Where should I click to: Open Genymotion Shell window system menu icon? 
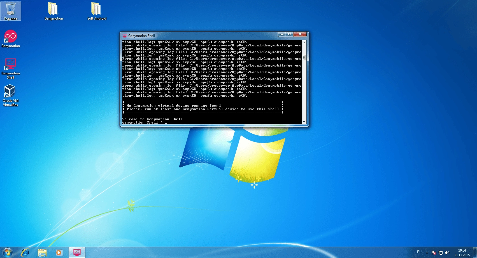(x=125, y=36)
